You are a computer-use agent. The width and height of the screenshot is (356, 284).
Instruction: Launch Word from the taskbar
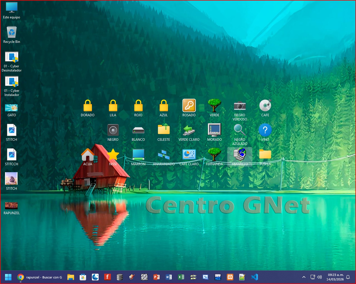[169, 277]
